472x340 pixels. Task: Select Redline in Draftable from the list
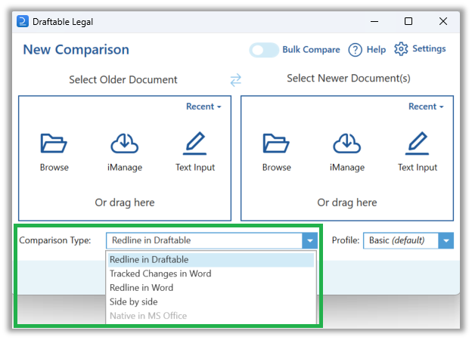pyautogui.click(x=211, y=260)
